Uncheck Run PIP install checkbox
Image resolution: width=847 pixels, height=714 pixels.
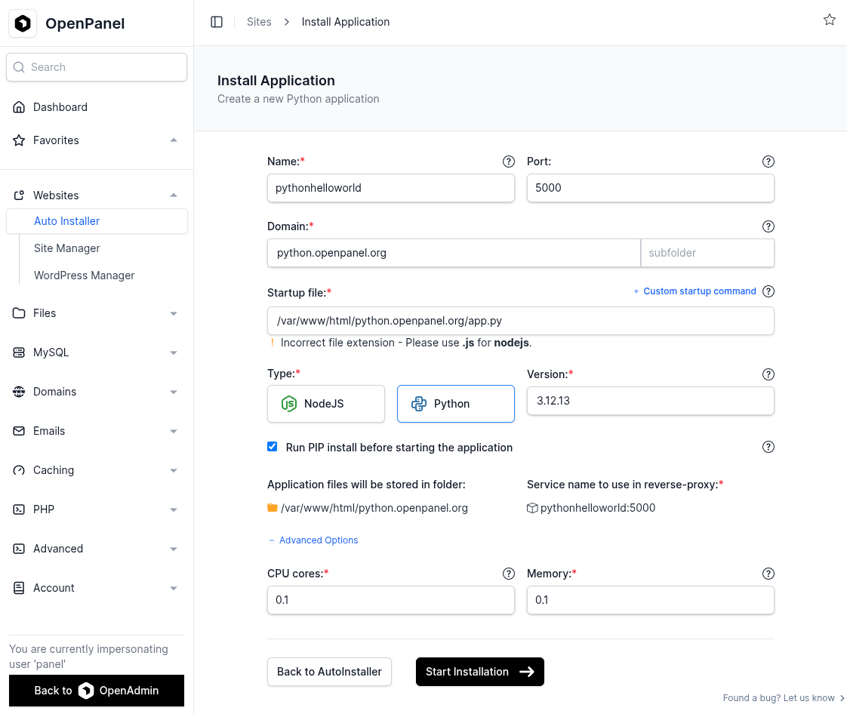273,447
